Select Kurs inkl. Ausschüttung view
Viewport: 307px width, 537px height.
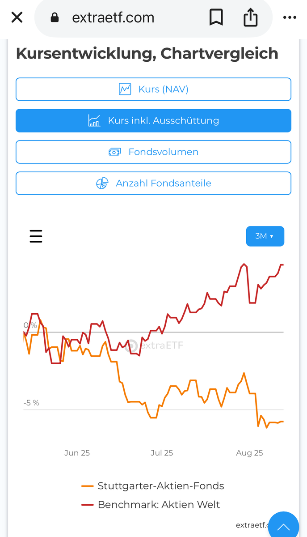coord(153,121)
